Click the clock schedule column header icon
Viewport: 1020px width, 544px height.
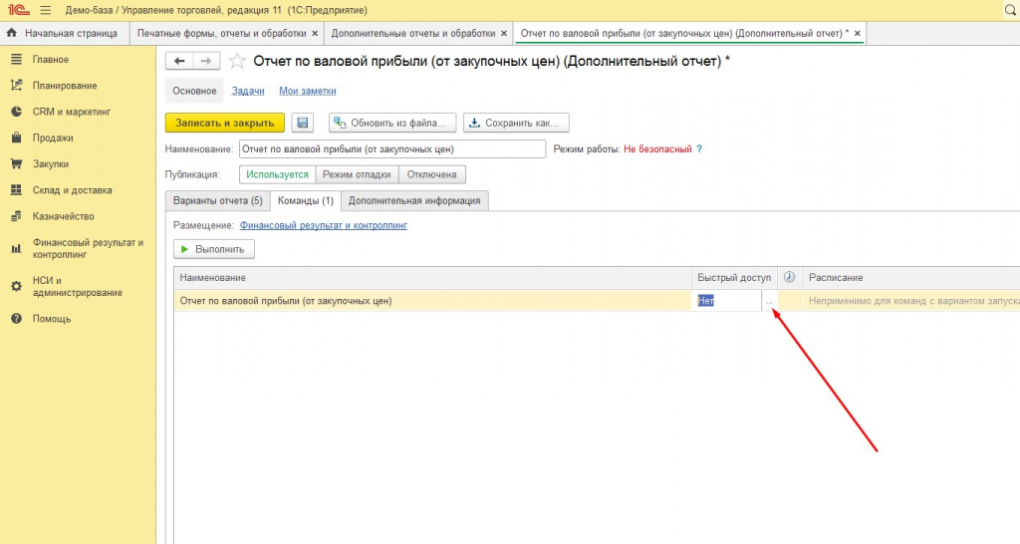(789, 277)
